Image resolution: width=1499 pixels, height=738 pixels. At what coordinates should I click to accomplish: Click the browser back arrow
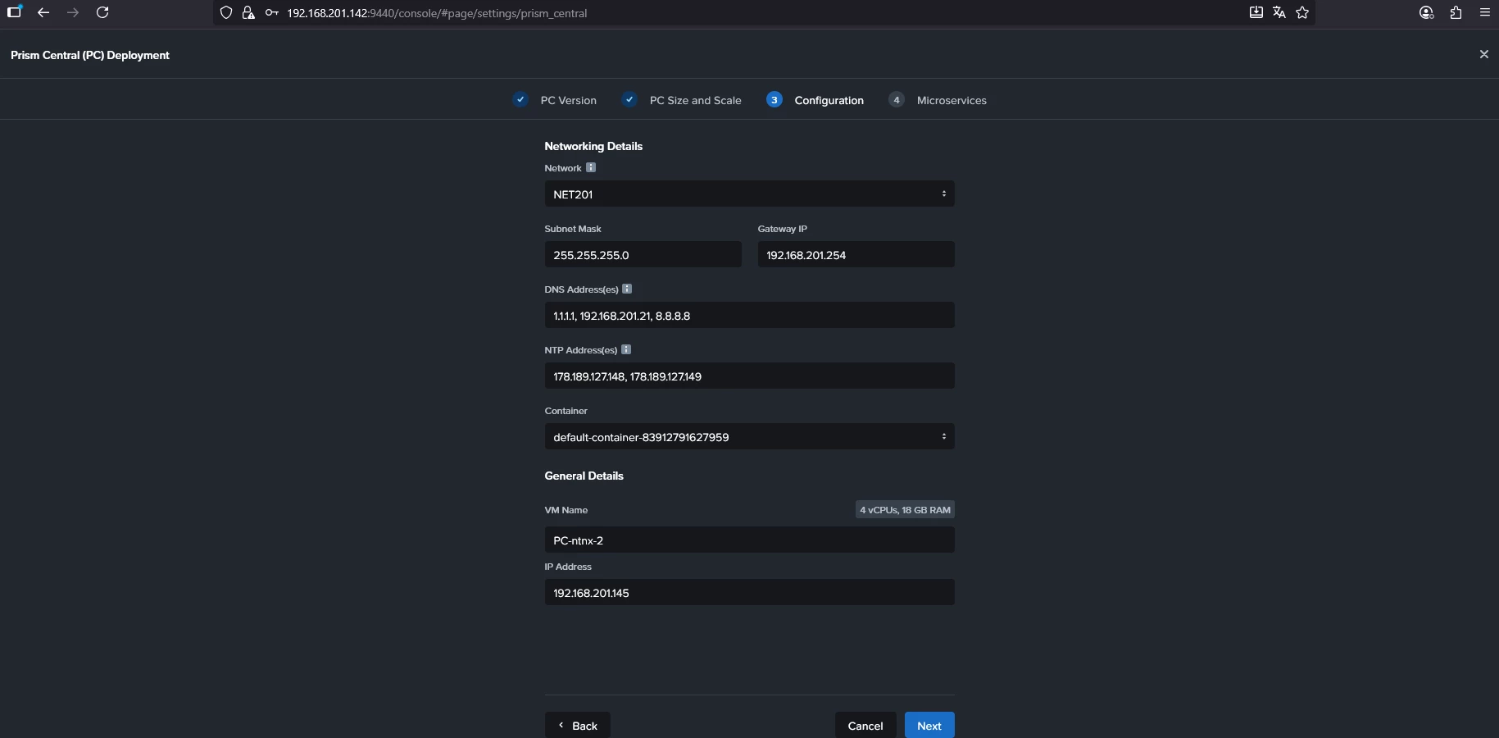43,12
